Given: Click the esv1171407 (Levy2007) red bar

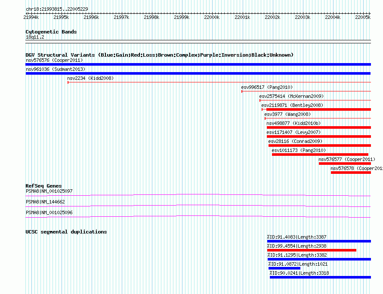Looking at the screenshot, I should 319,136.
